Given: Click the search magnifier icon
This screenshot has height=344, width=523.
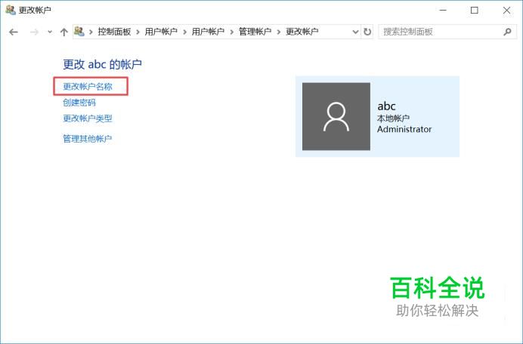Looking at the screenshot, I should tap(507, 32).
